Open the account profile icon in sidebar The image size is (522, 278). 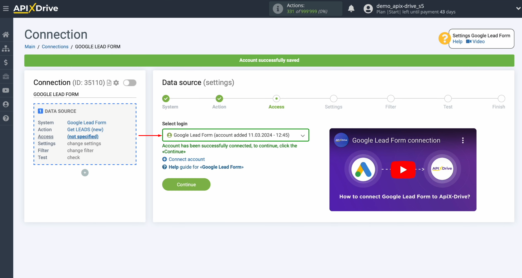[6, 104]
